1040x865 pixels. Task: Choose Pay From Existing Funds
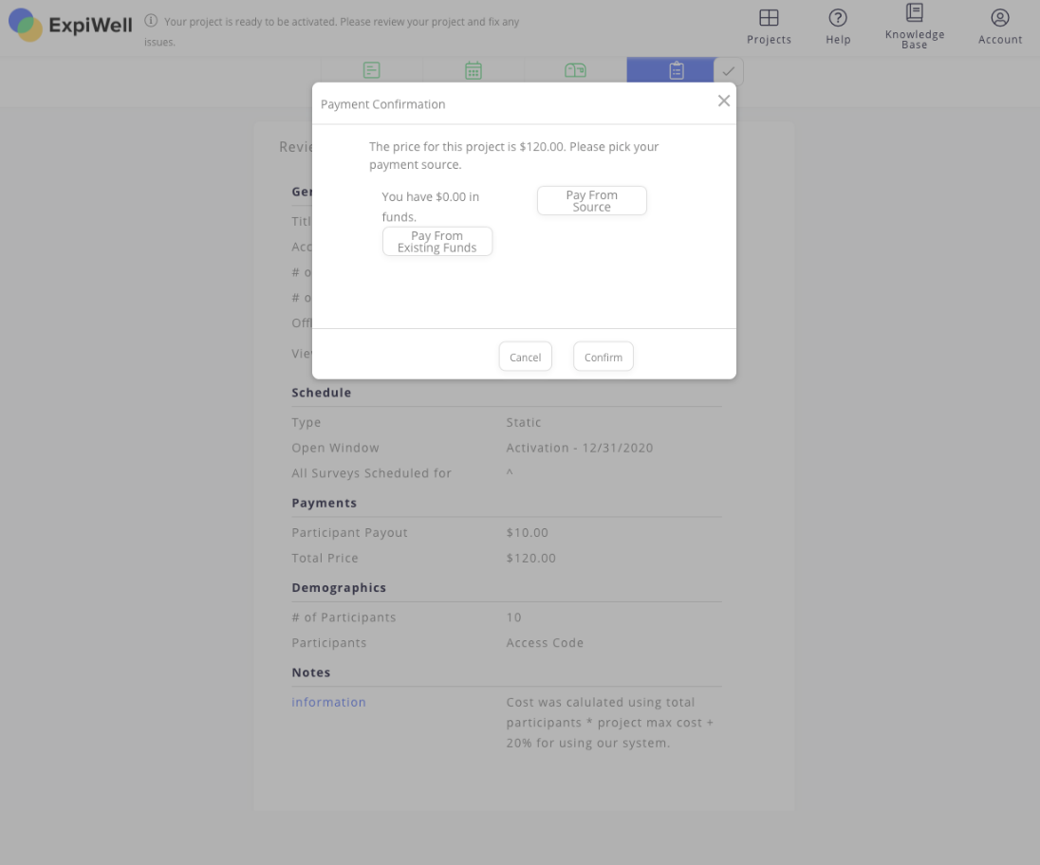437,241
